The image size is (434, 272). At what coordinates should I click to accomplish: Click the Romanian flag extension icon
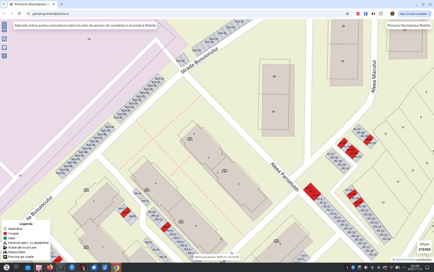pyautogui.click(x=373, y=14)
